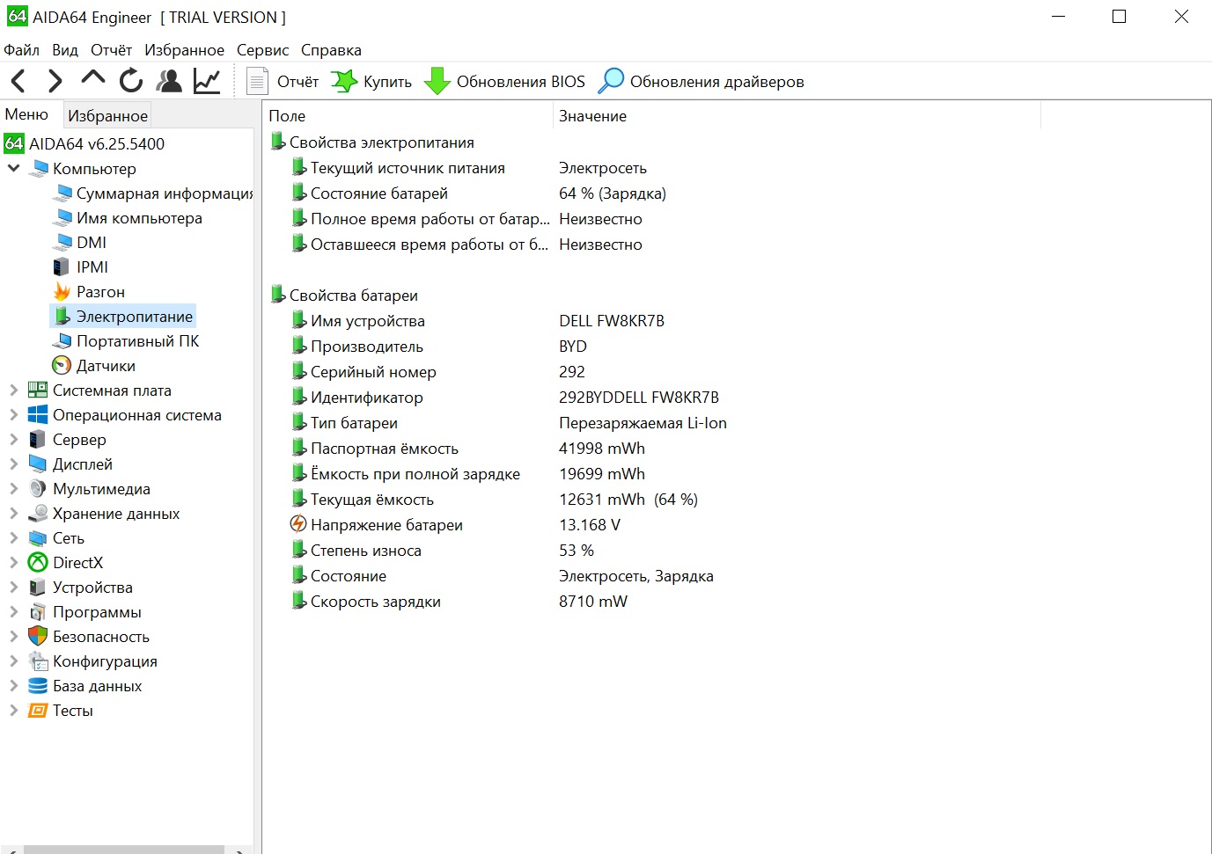The height and width of the screenshot is (854, 1212).
Task: Click the DirectX Xbox icon
Action: click(38, 562)
